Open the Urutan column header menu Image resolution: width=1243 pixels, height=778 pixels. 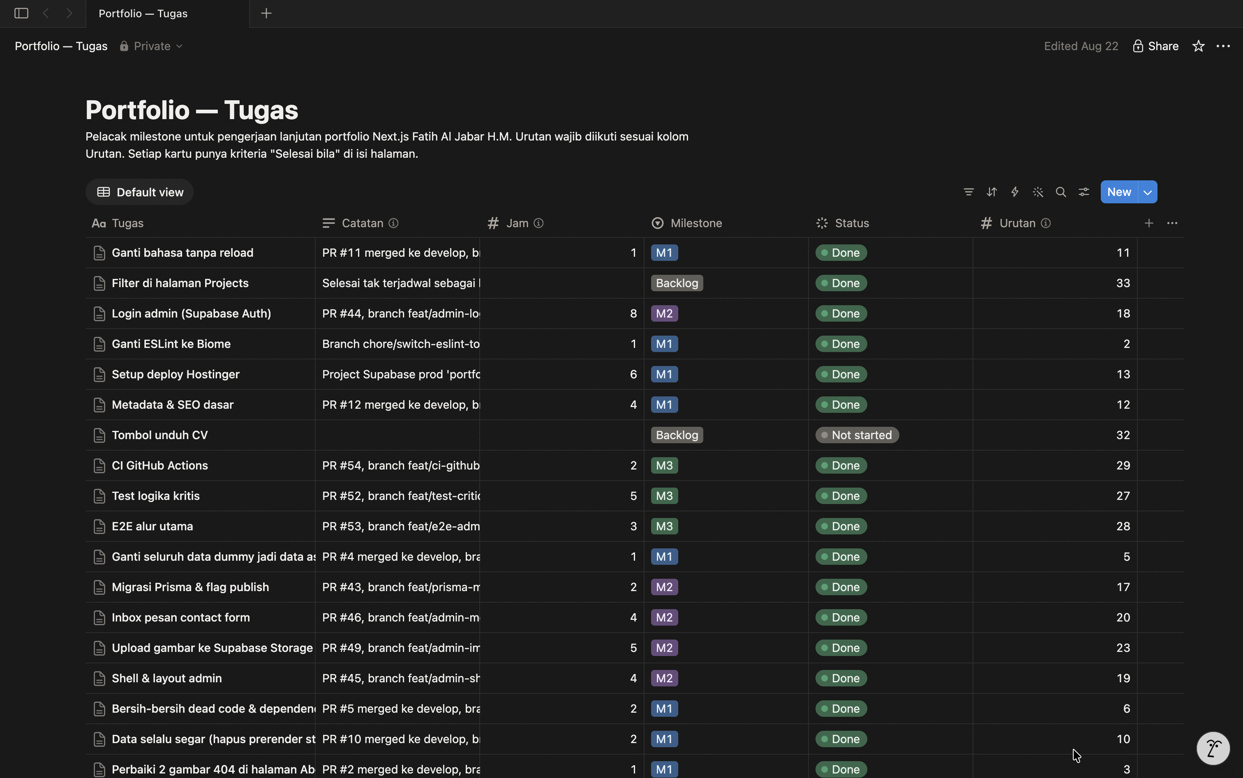pyautogui.click(x=1055, y=223)
